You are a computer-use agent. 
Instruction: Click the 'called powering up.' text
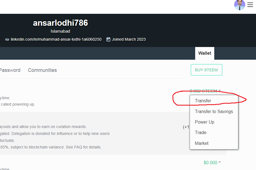pos(18,104)
